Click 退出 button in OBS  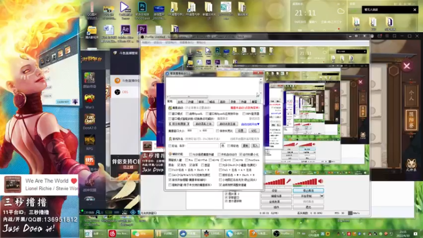308,207
